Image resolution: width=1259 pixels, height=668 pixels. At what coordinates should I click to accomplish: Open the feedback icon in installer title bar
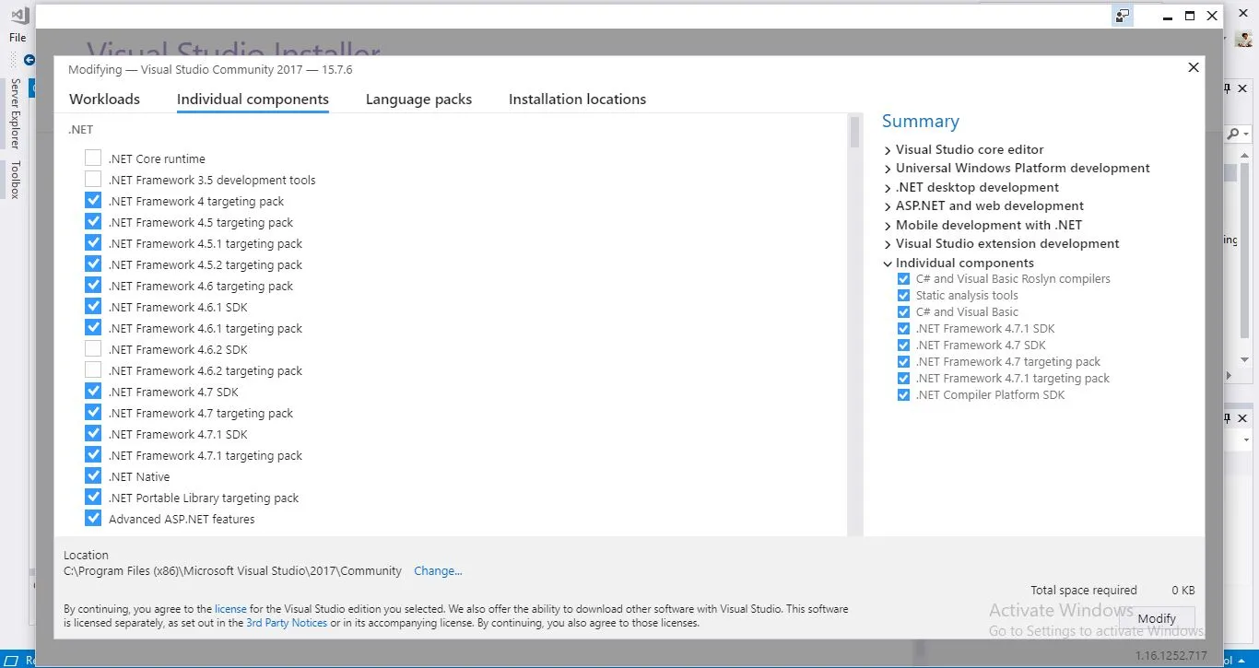1122,16
